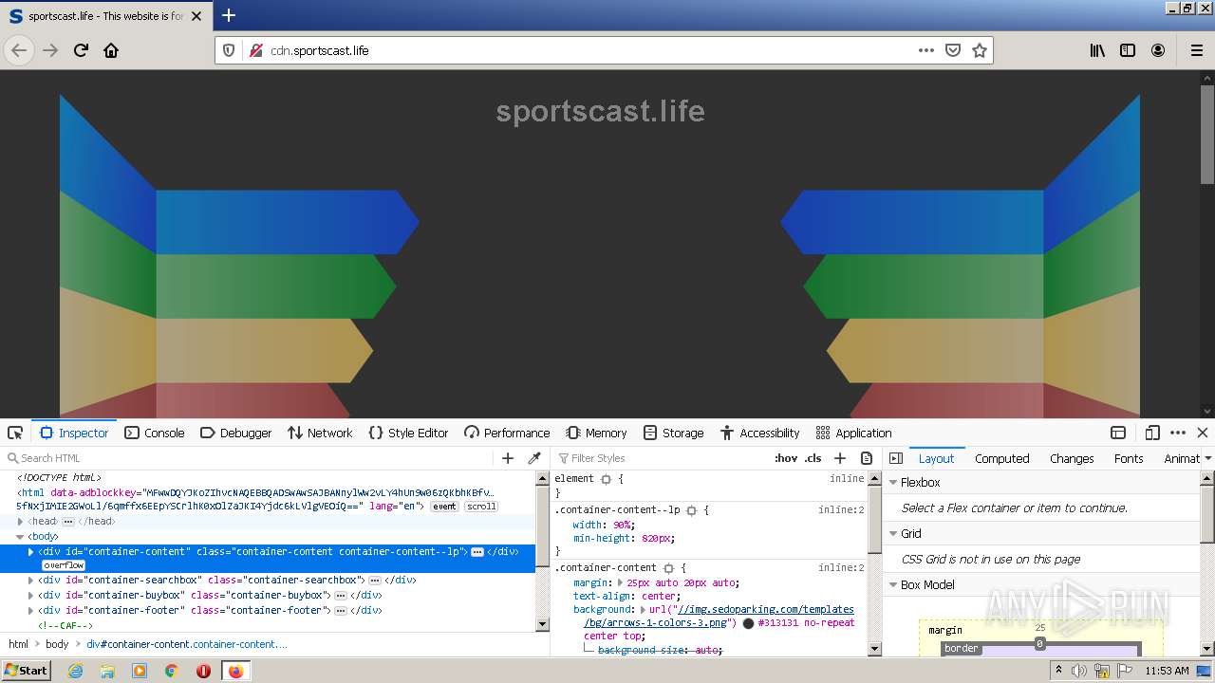Grab a color with the eyedropper
1215x683 pixels.
point(534,458)
